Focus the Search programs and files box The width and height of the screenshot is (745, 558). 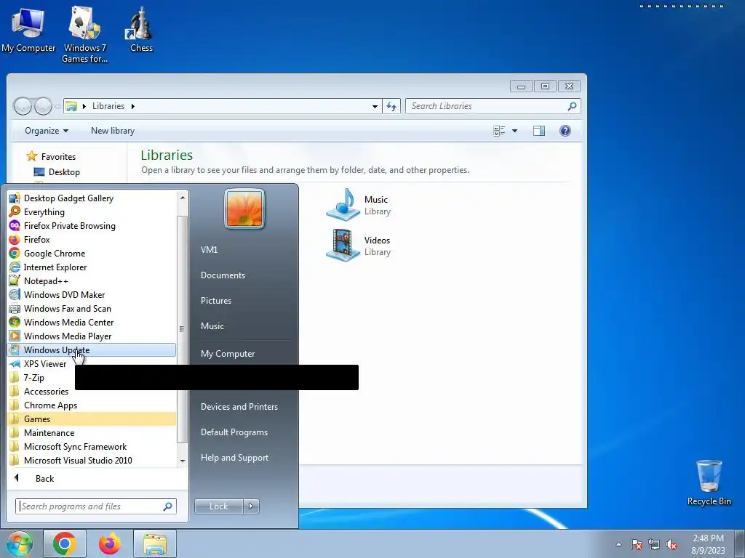tap(95, 506)
